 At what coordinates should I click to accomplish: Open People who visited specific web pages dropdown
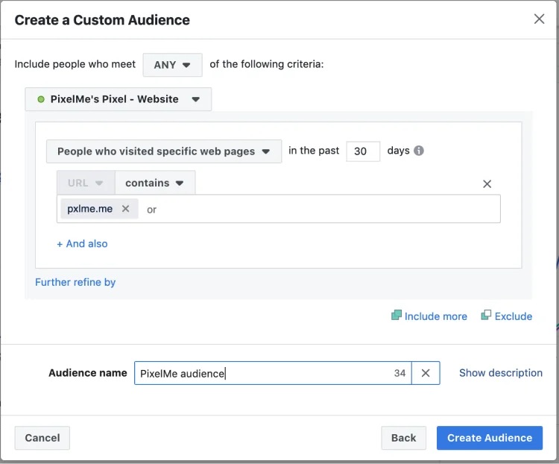[163, 151]
